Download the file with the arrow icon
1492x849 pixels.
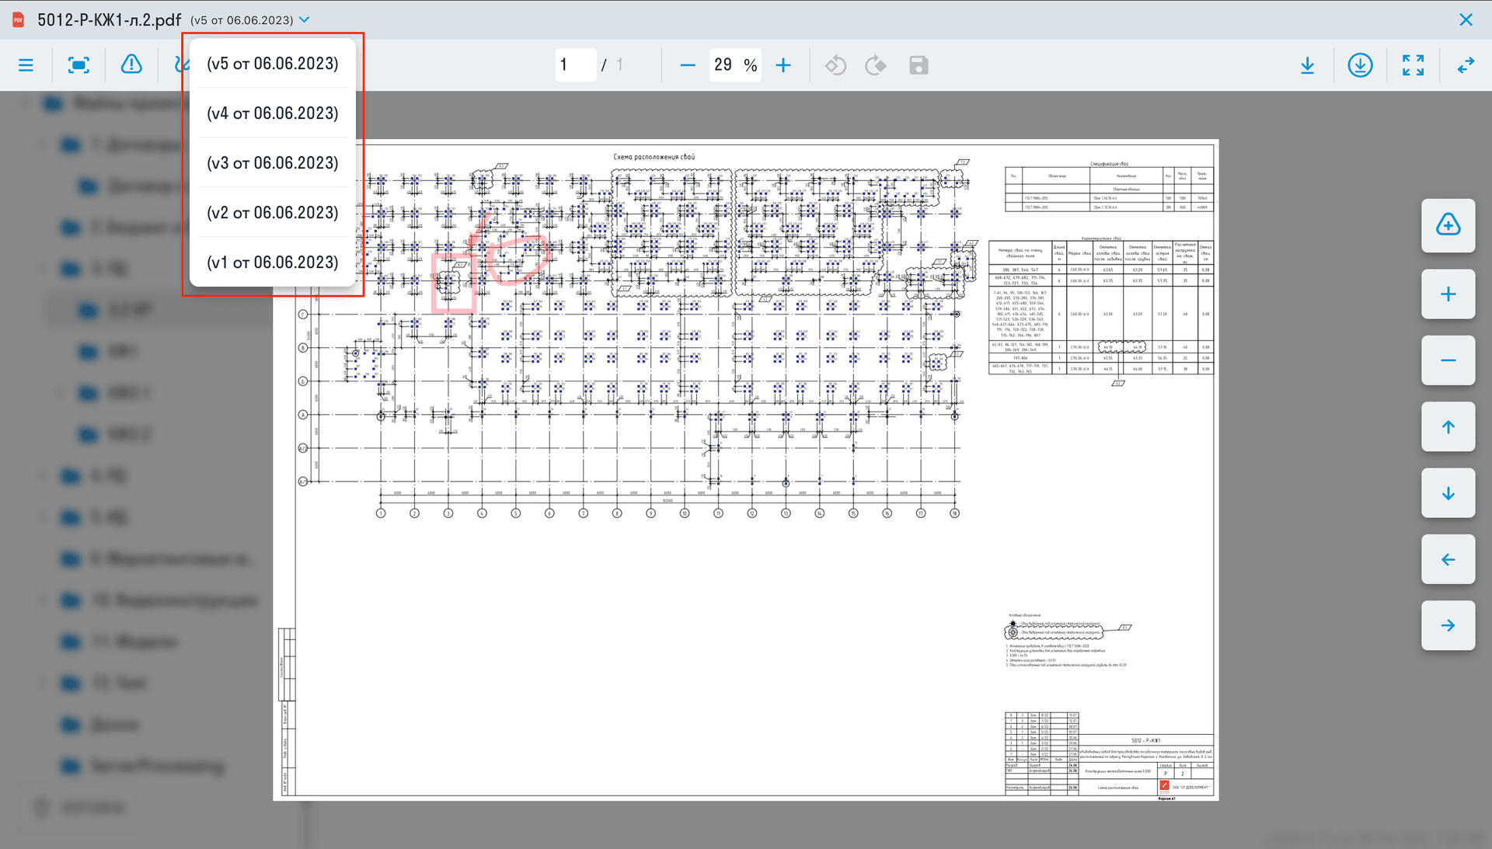click(1307, 65)
